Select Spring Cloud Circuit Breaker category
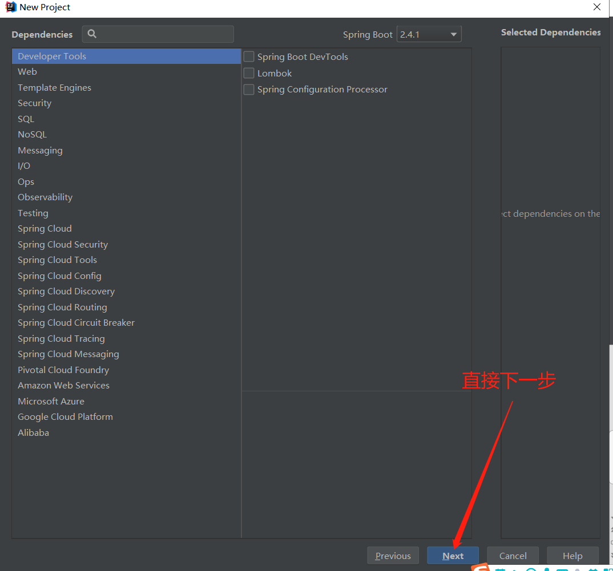Image resolution: width=613 pixels, height=571 pixels. [126, 323]
